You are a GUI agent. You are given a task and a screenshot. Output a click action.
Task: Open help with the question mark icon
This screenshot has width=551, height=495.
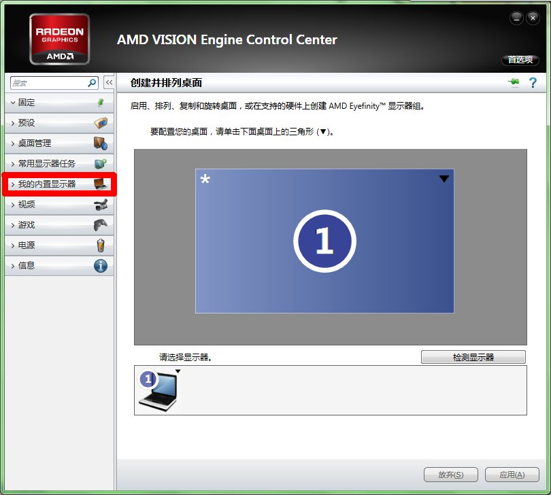(533, 82)
